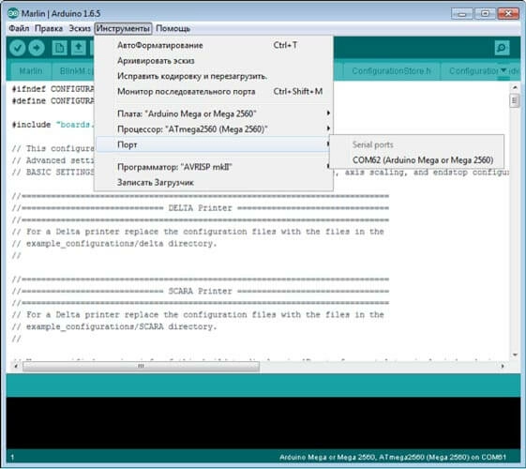Switch to ConfigurationStore.h tab
The image size is (526, 469).
point(392,70)
